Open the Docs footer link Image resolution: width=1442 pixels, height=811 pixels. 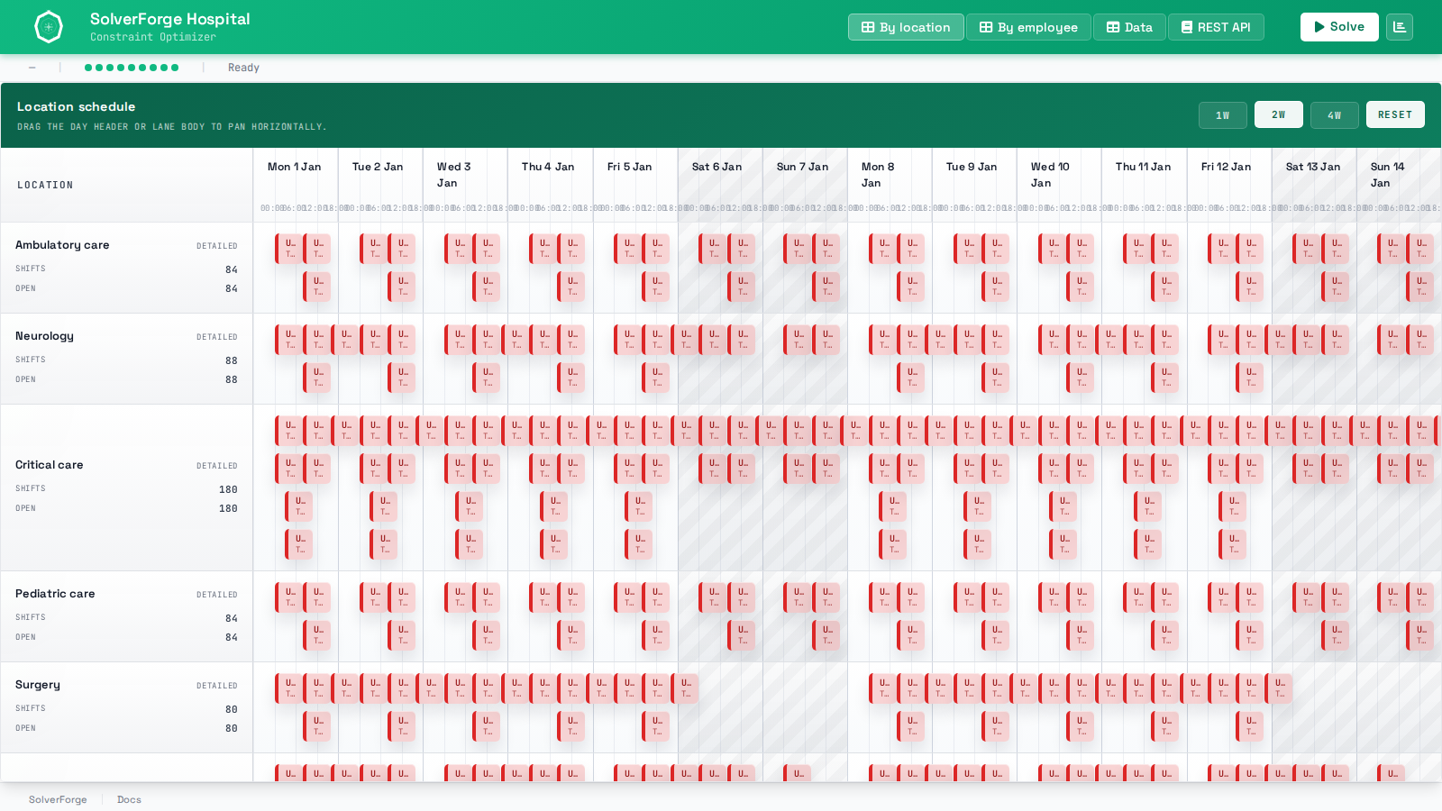pos(129,799)
